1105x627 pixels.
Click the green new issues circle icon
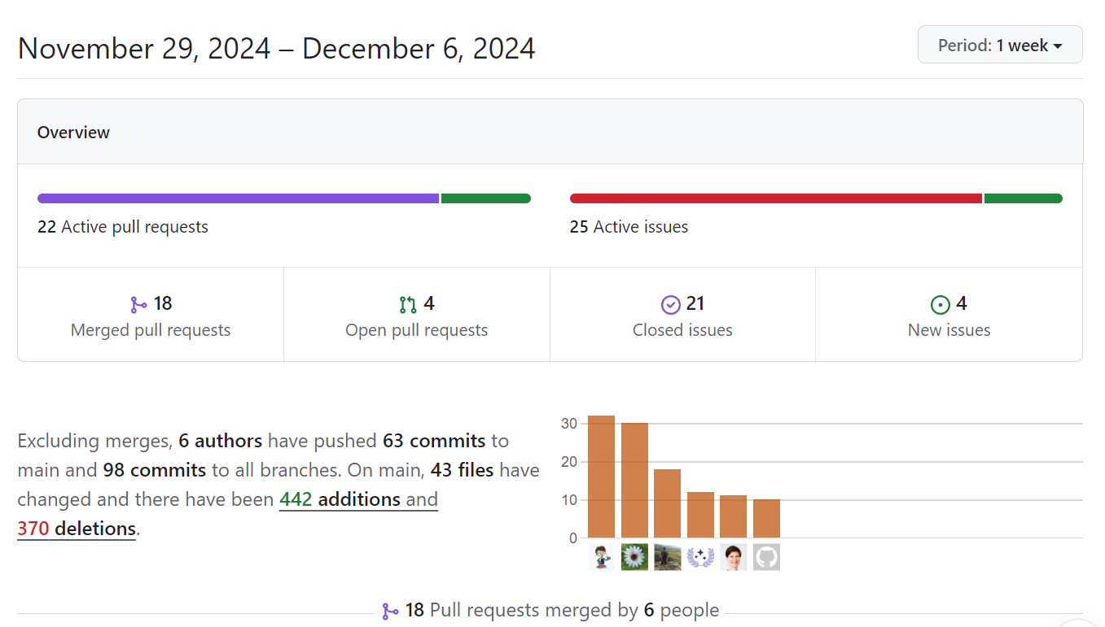(941, 305)
